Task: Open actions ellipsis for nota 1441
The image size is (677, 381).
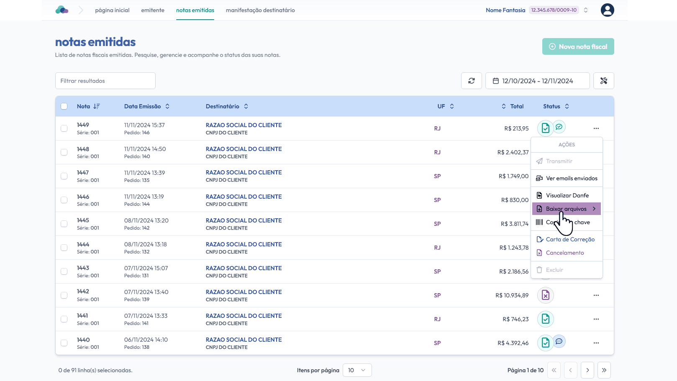Action: click(x=596, y=319)
